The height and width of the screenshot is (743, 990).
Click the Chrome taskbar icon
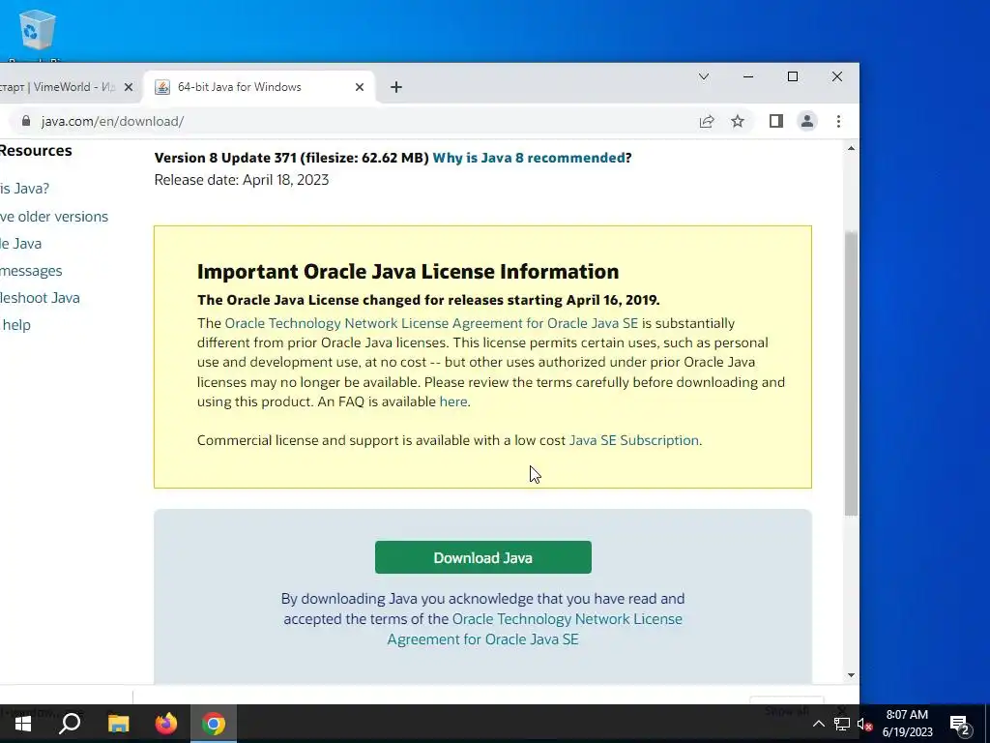tap(214, 724)
